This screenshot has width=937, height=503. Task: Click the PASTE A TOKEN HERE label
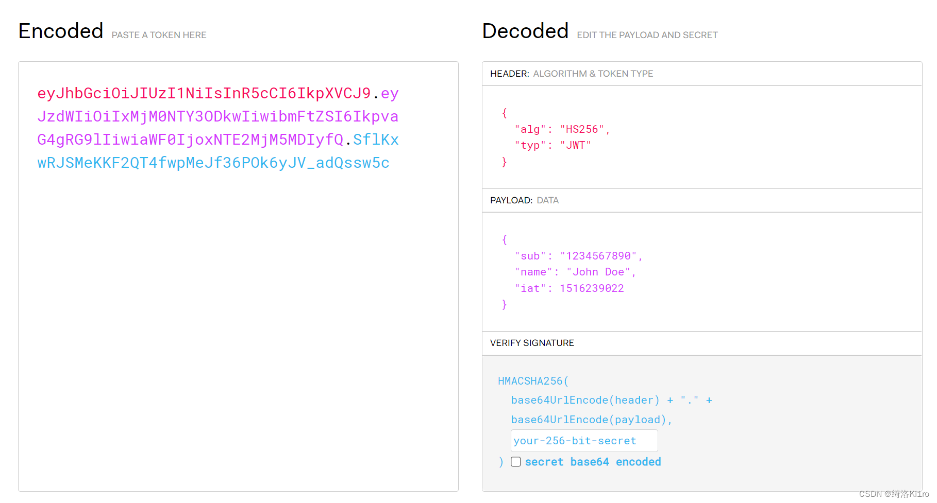158,34
